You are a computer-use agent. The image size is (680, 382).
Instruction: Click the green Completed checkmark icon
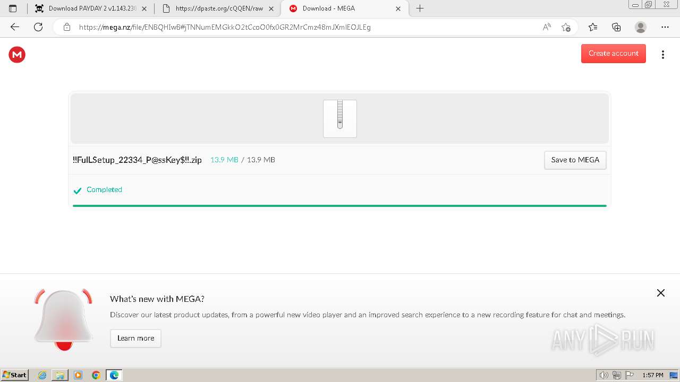[78, 190]
